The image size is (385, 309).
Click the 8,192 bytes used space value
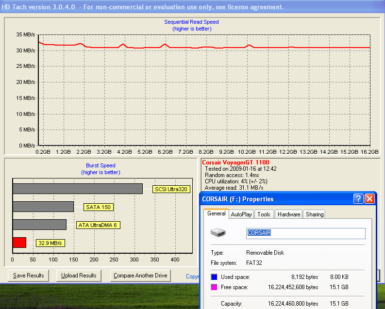[305, 277]
